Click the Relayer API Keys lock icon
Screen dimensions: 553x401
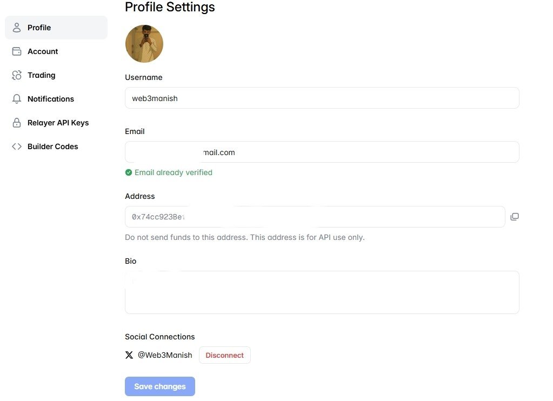17,123
